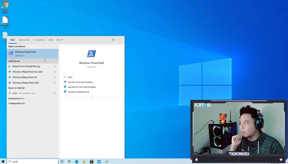
Task: Click the last pinned app icon after Mail
Action: click(x=106, y=162)
